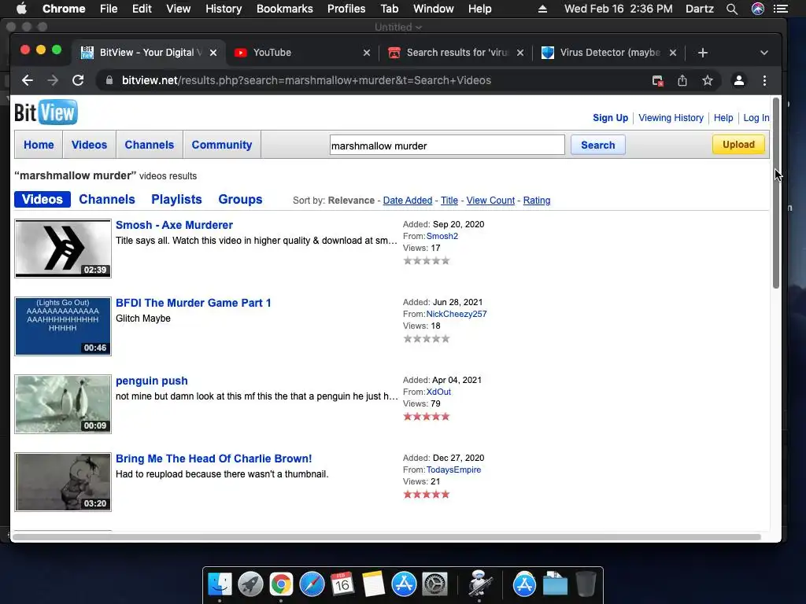
Task: Open Finder from the dock
Action: (220, 584)
